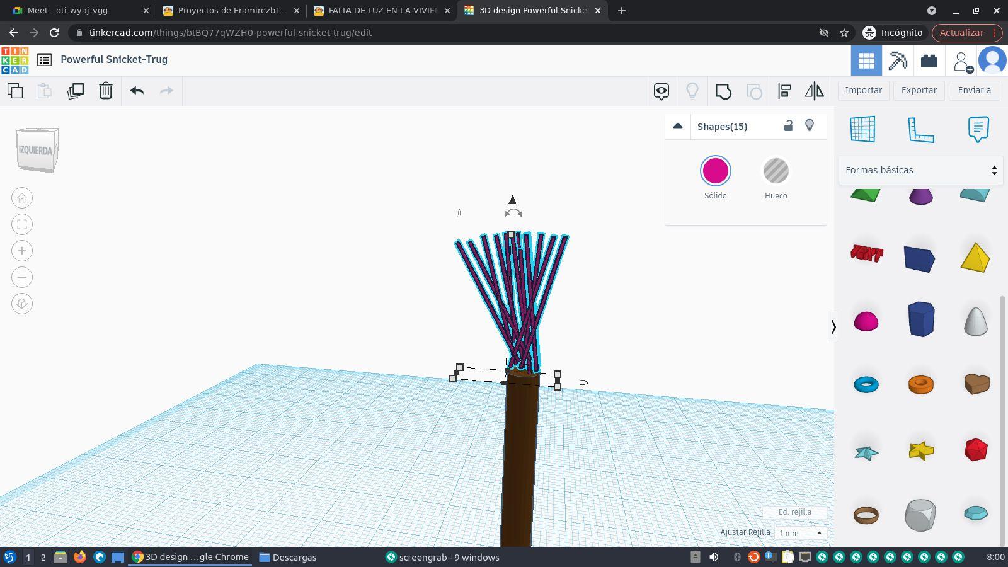The width and height of the screenshot is (1008, 567).
Task: Select the Notes tool
Action: 978,129
